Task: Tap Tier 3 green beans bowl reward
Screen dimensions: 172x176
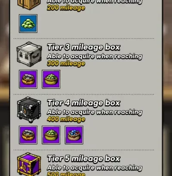Action: pos(51,79)
